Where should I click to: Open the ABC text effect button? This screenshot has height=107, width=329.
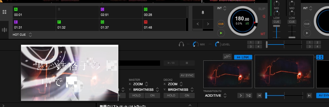pos(227,57)
